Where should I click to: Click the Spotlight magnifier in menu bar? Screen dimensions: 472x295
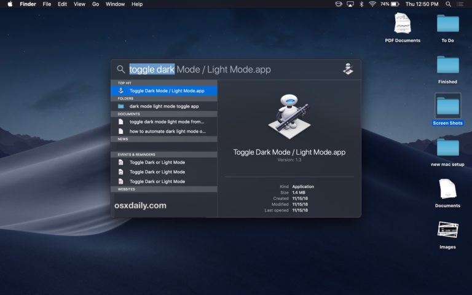click(x=448, y=4)
